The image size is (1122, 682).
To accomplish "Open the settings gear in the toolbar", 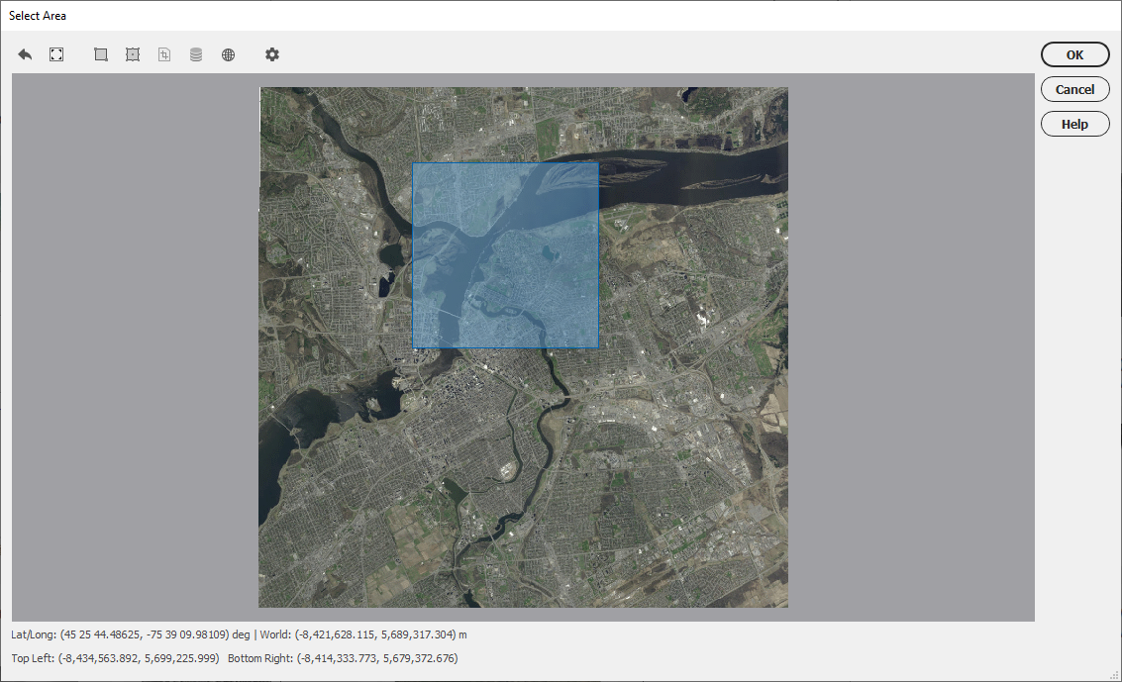I will coord(272,54).
